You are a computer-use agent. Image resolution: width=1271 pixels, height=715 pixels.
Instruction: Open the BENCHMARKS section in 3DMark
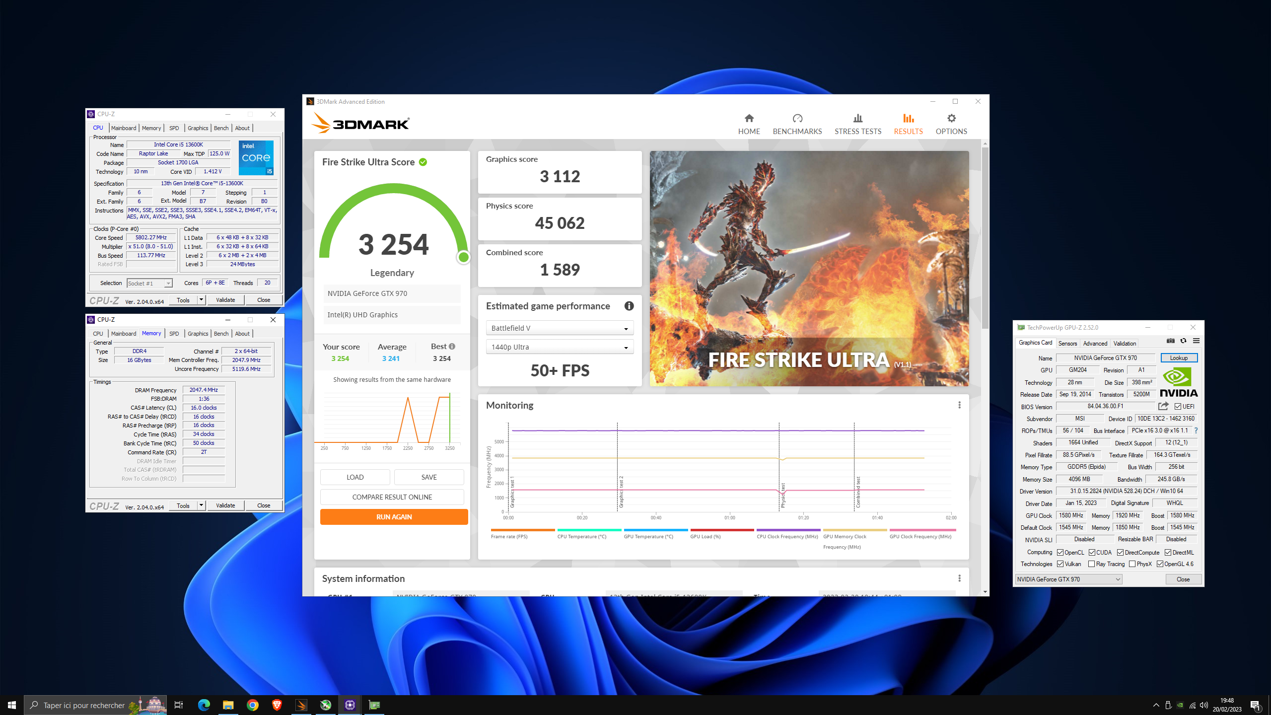[x=797, y=124]
